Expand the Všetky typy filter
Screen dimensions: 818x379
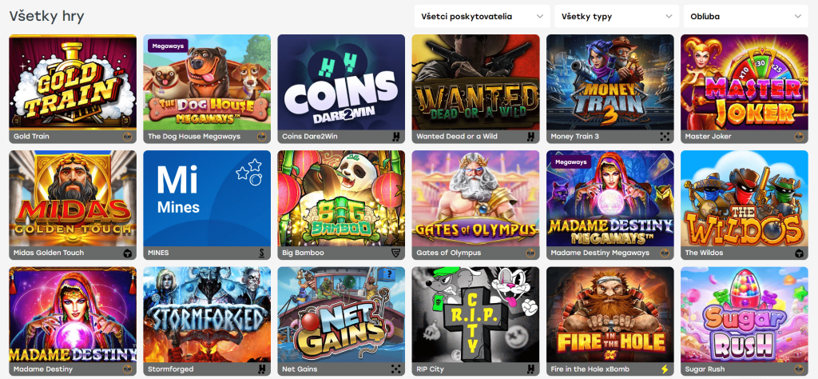(617, 16)
